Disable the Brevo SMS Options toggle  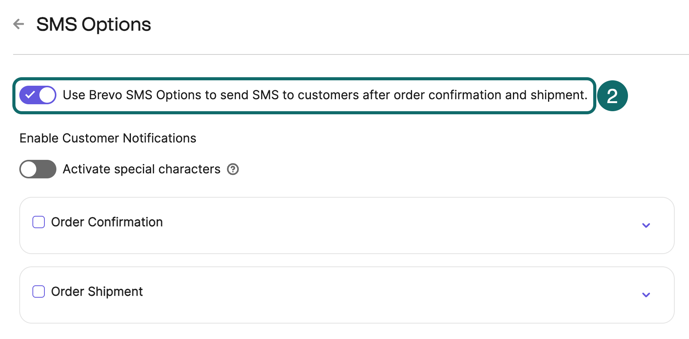tap(38, 95)
